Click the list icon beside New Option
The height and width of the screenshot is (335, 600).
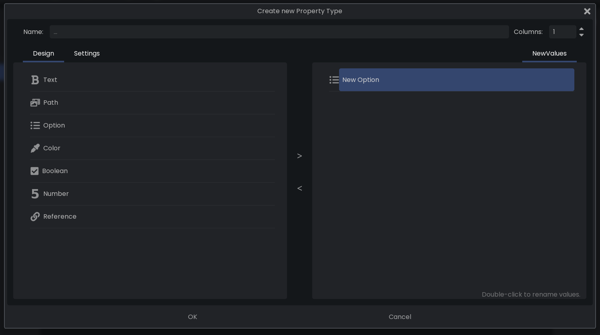[334, 80]
